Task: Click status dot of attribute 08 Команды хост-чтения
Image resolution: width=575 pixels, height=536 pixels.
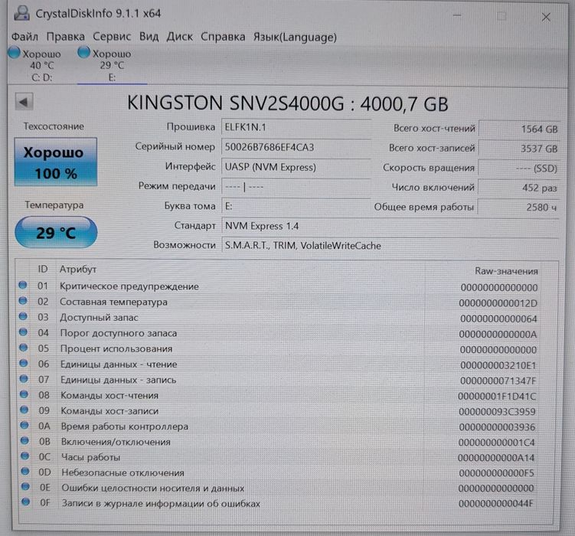Action: tap(24, 394)
